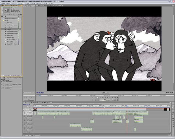Image resolution: width=175 pixels, height=139 pixels.
Task: Select the Ripple Edit tool
Action: pos(173,111)
